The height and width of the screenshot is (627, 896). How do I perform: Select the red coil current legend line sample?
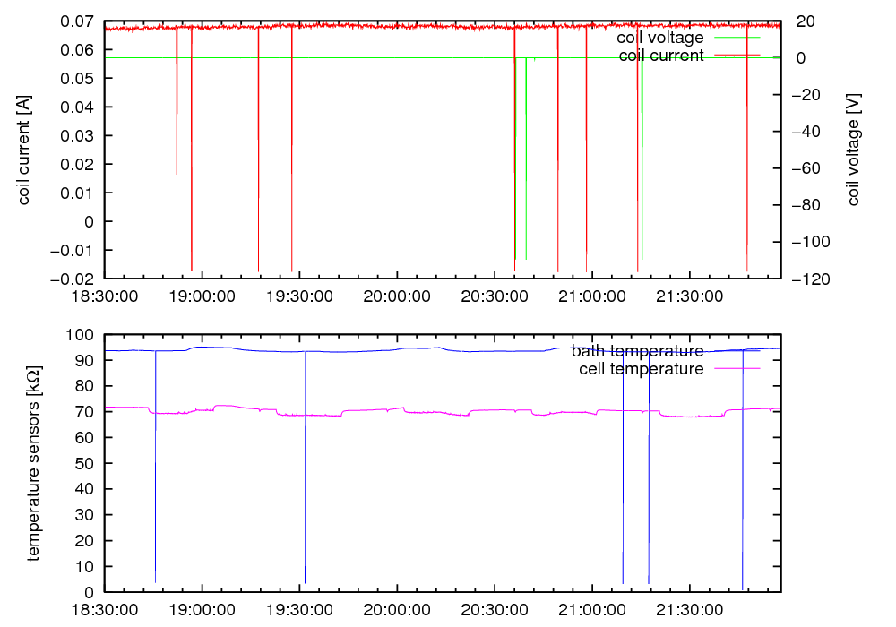[x=736, y=56]
